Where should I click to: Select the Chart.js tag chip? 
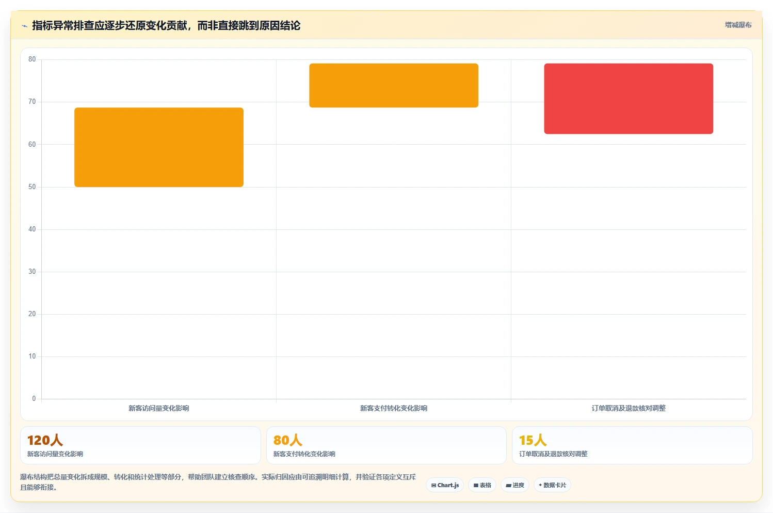445,485
